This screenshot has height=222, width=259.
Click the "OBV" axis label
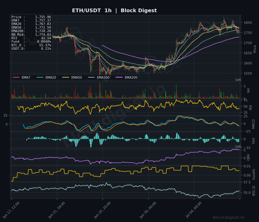point(248,157)
